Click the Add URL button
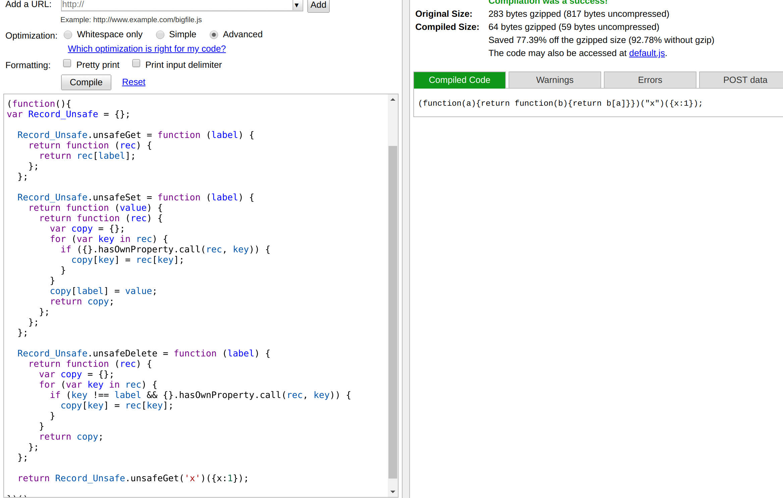 [318, 5]
